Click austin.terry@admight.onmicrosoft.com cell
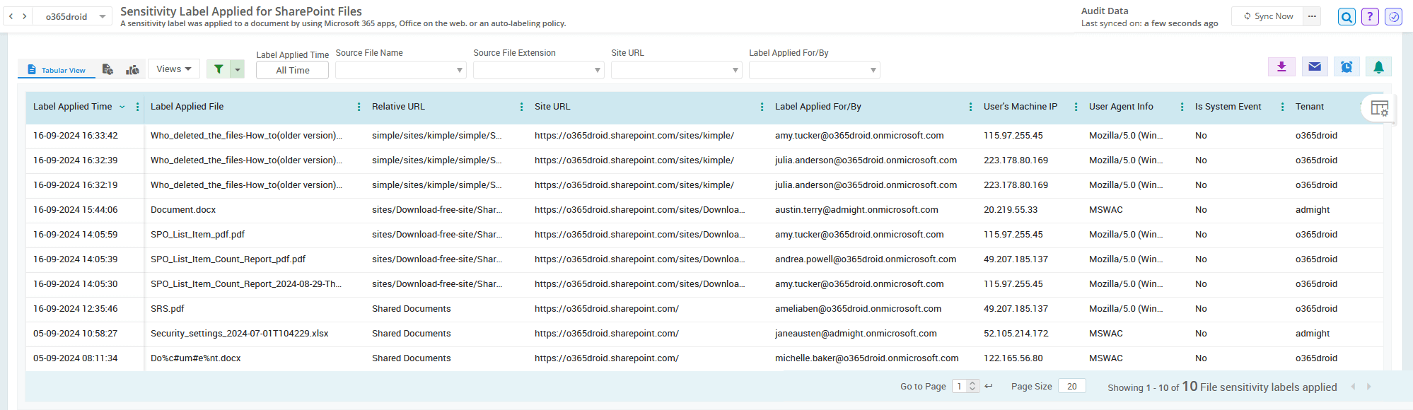The width and height of the screenshot is (1413, 410). coord(856,210)
